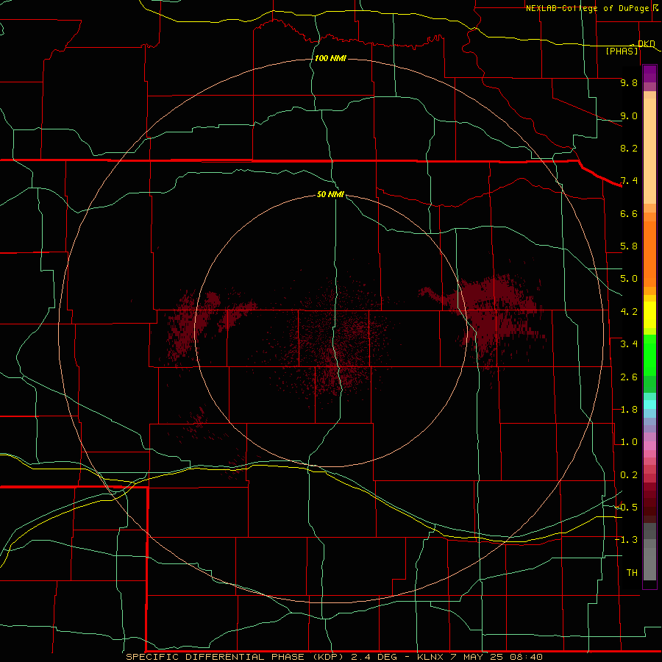The image size is (662, 662).
Task: Click the 2.6 value on the scale
Action: pos(629,377)
